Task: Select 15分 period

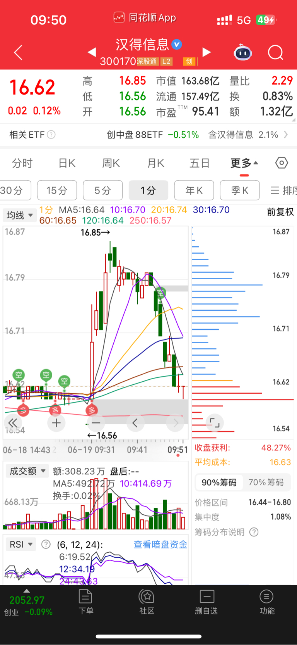Action: coord(57,190)
